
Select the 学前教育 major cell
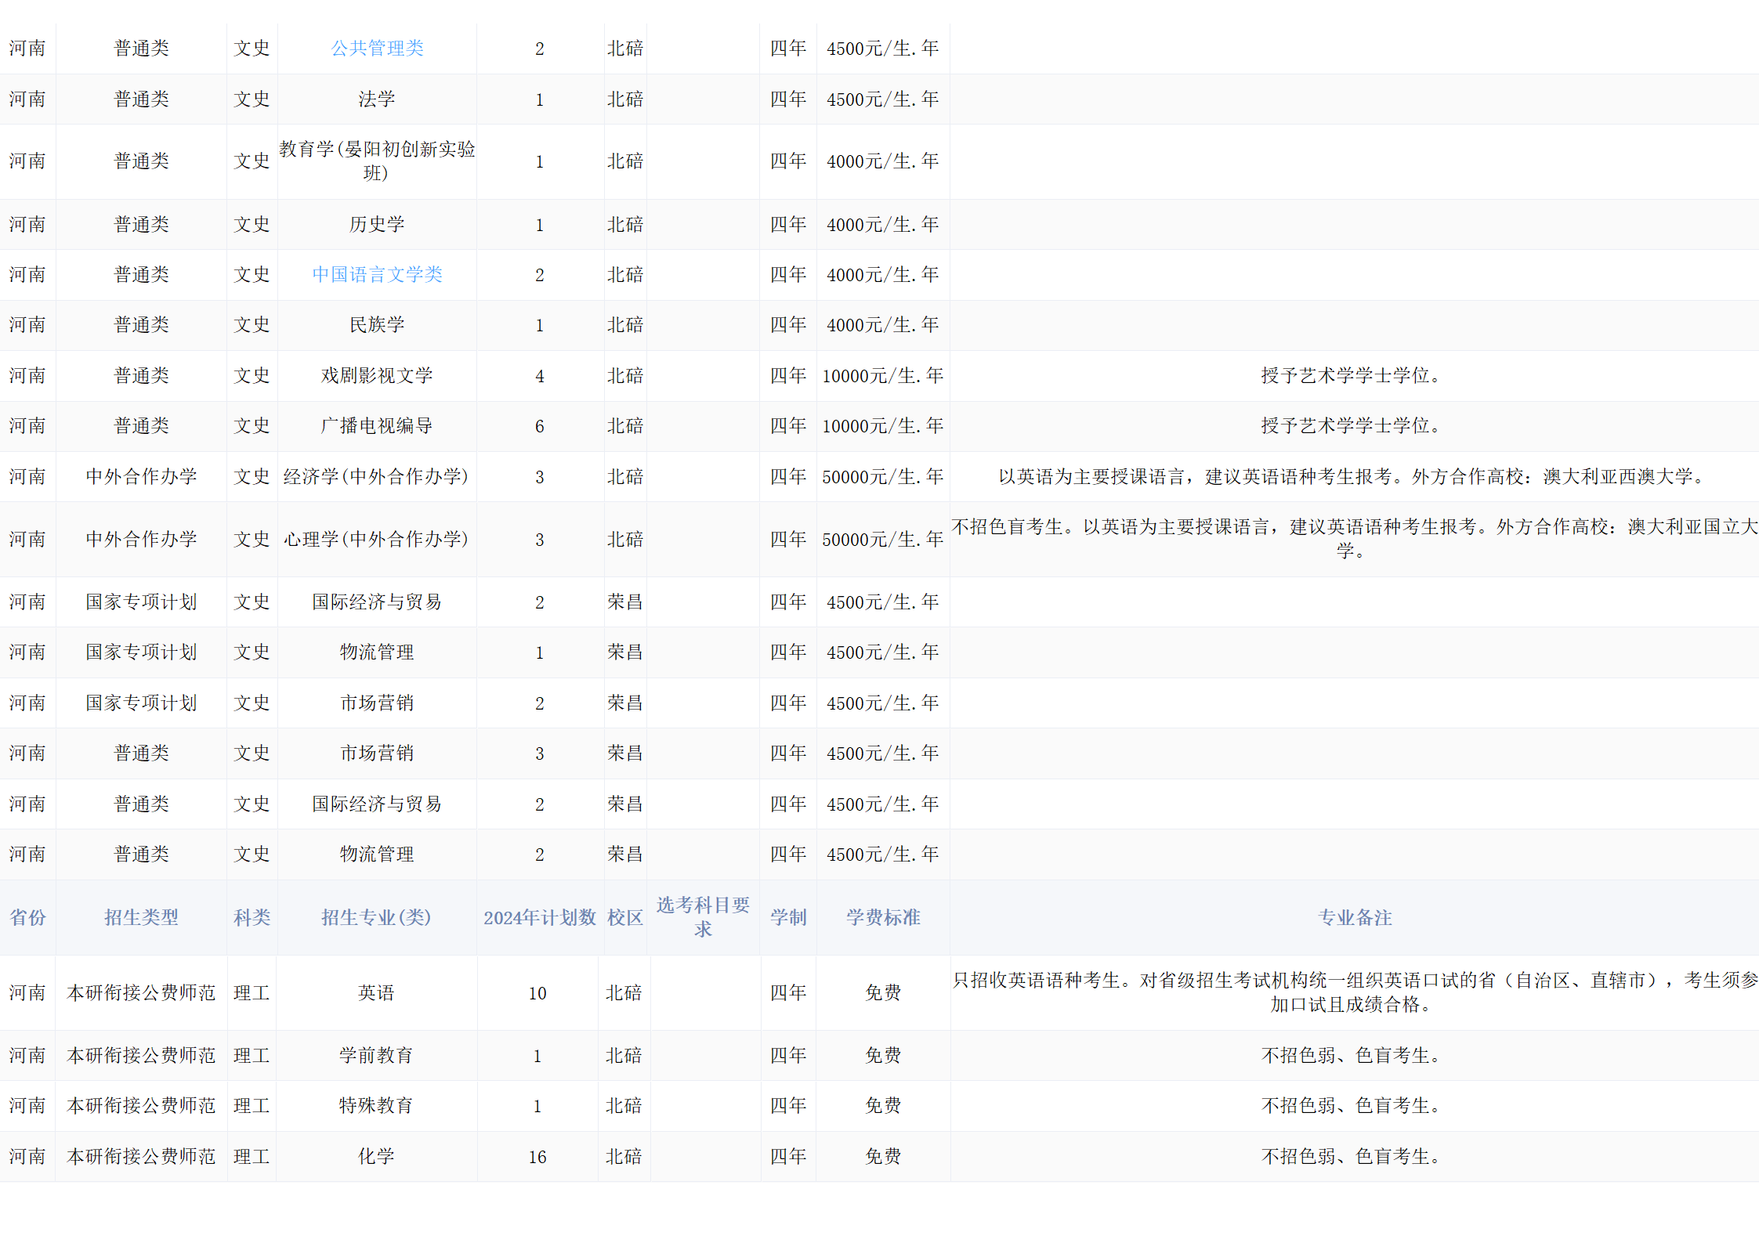(x=376, y=1056)
